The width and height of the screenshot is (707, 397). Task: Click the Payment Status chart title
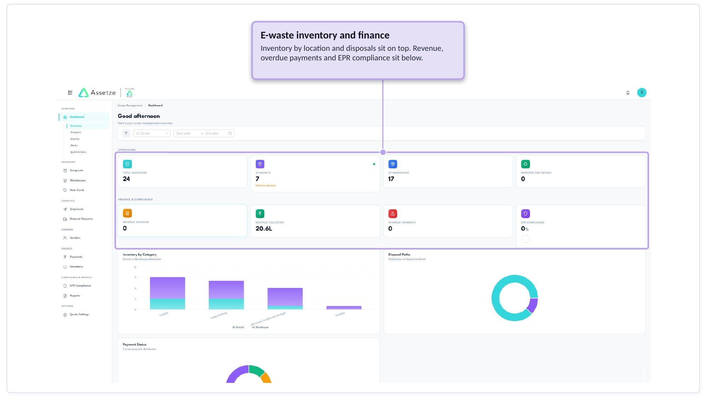pyautogui.click(x=135, y=344)
